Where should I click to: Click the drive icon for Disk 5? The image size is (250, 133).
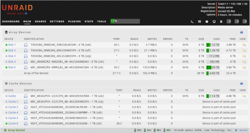(26, 68)
